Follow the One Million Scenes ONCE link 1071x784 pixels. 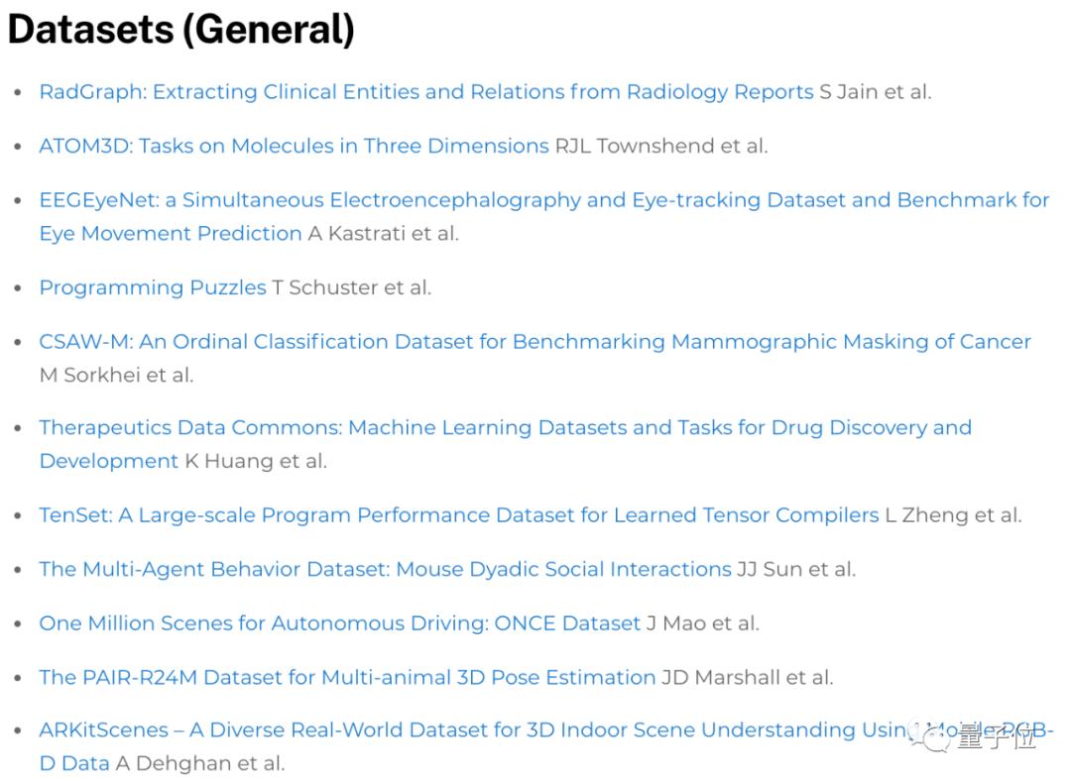pyautogui.click(x=339, y=623)
